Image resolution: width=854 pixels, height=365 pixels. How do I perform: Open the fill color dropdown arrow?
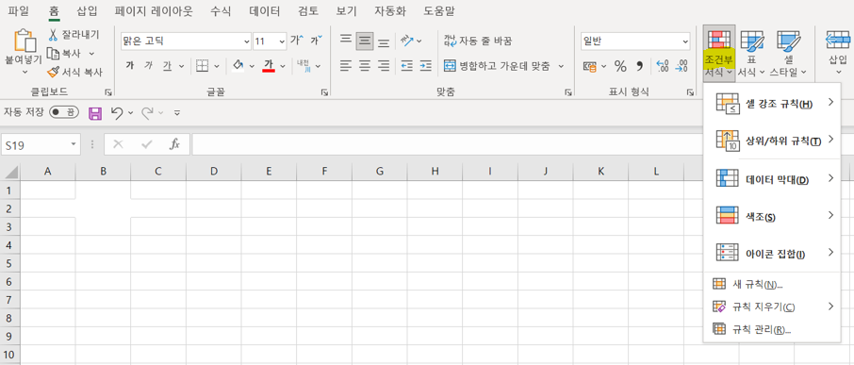pyautogui.click(x=252, y=66)
